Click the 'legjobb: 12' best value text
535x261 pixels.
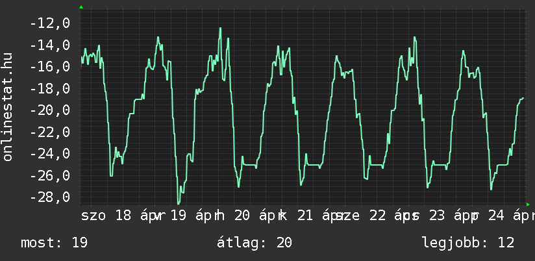pos(467,243)
